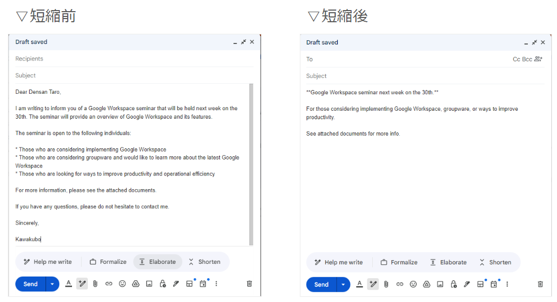Screen dimensions: 557x302
Task: Click Elaborate in right window
Action: pyautogui.click(x=448, y=262)
